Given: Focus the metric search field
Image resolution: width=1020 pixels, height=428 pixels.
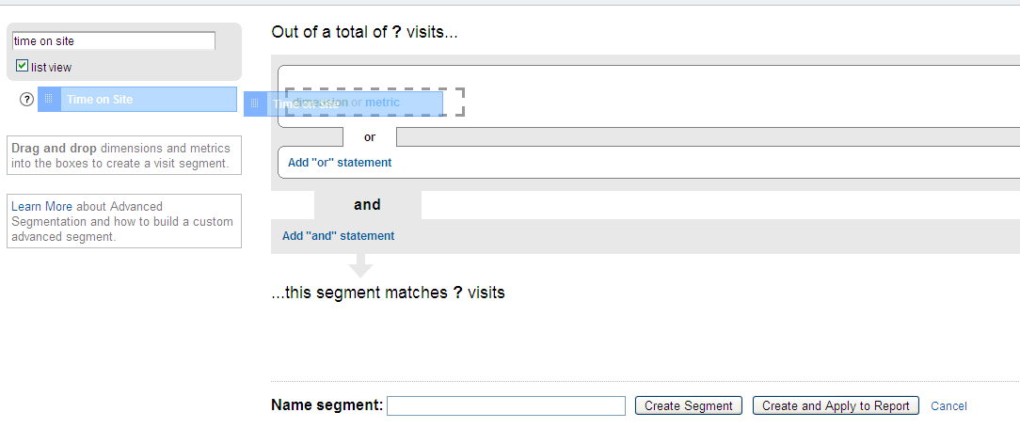Looking at the screenshot, I should pyautogui.click(x=113, y=41).
